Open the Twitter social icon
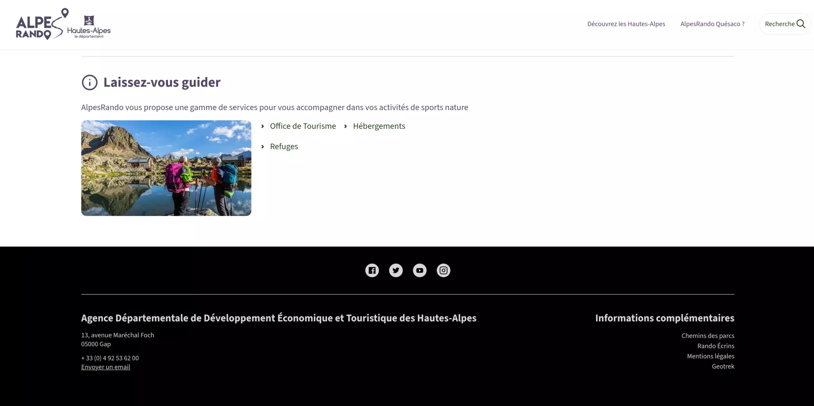This screenshot has height=406, width=814. [396, 271]
